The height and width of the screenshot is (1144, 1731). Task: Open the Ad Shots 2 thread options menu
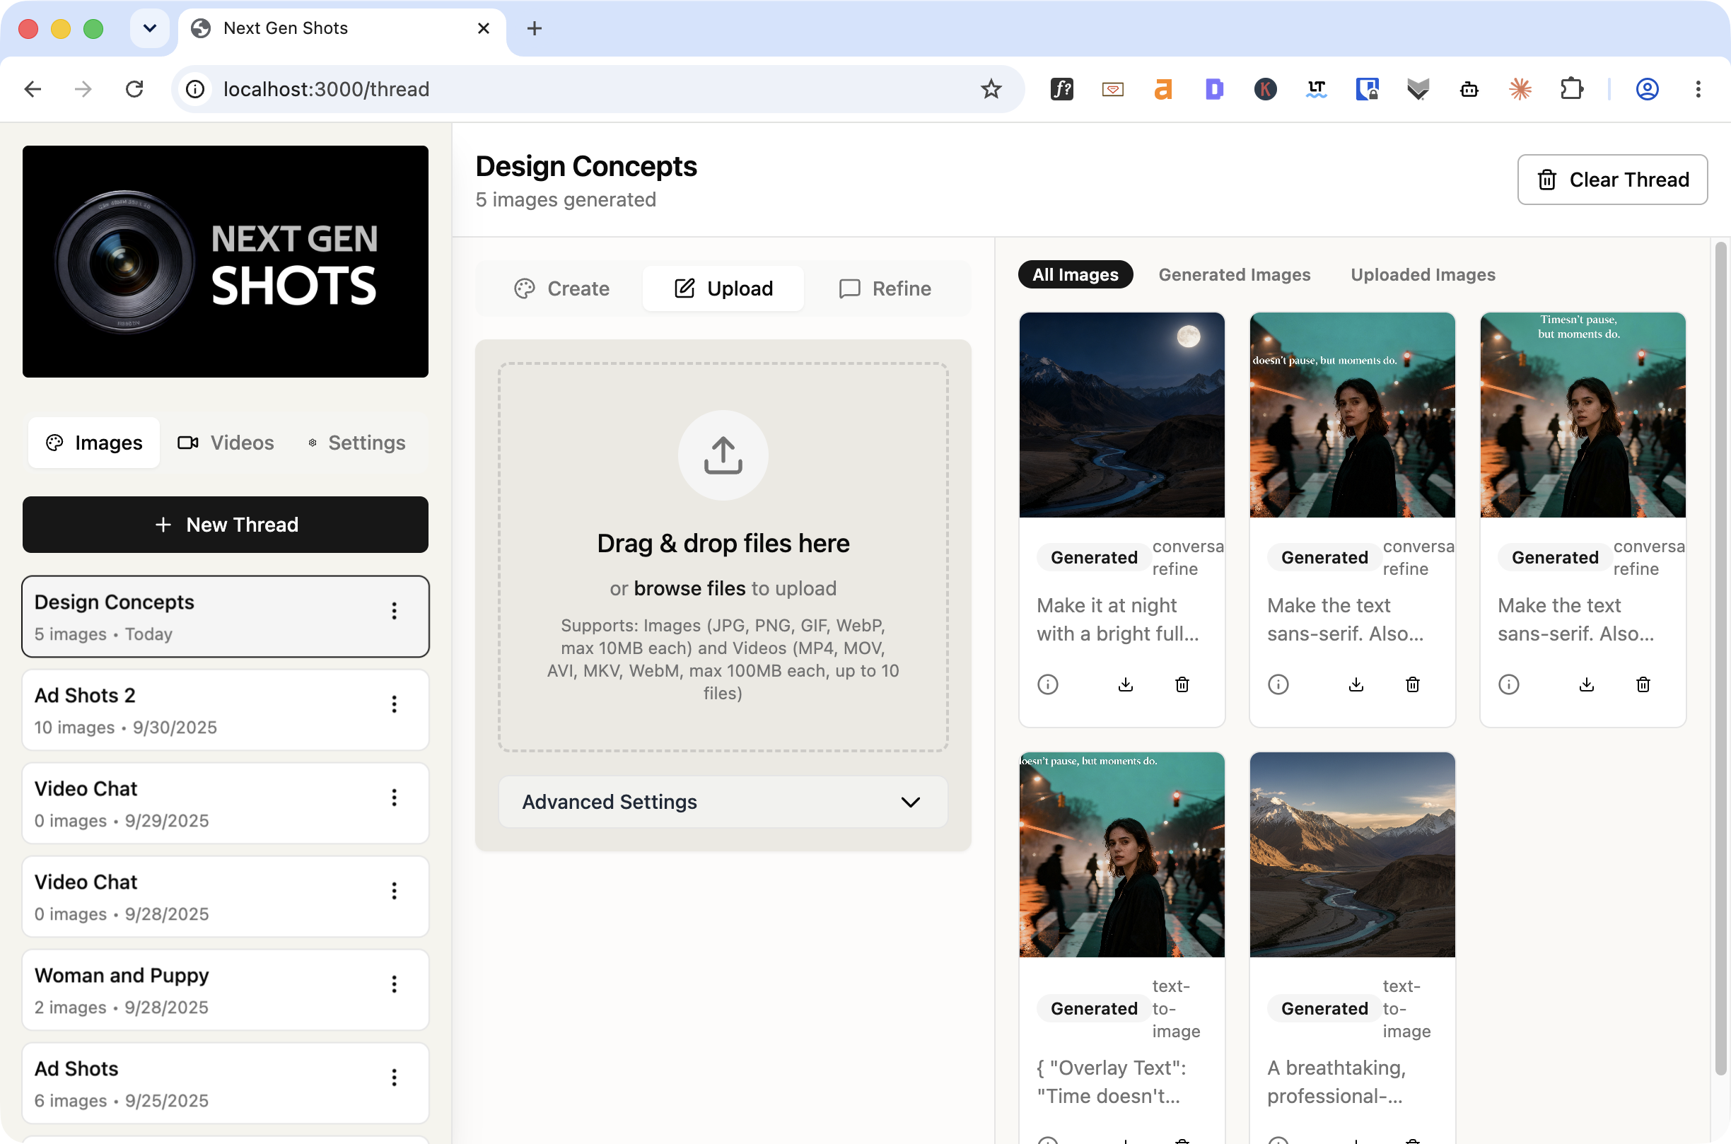394,705
